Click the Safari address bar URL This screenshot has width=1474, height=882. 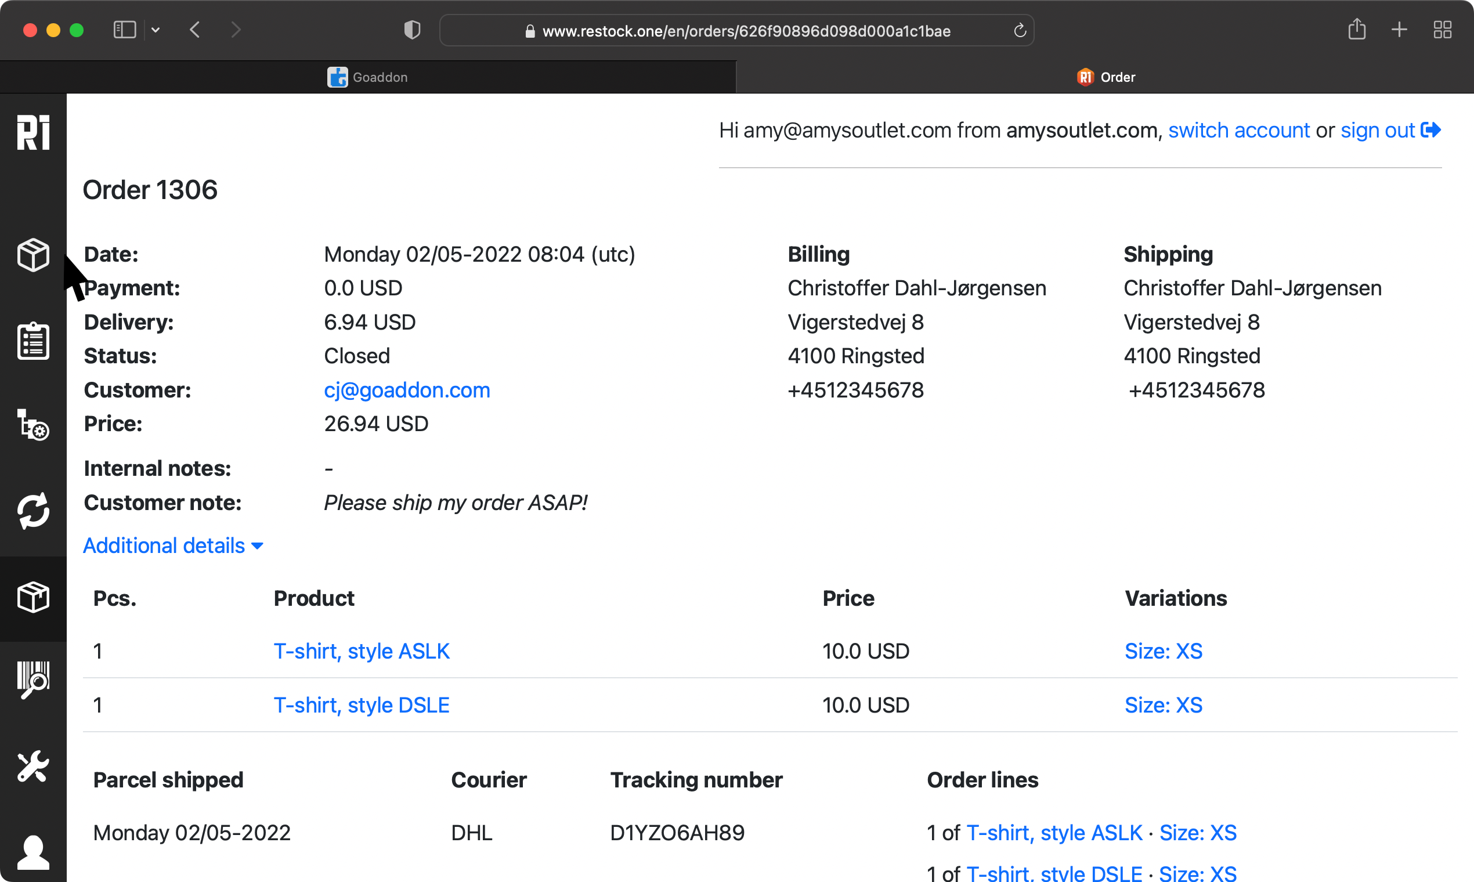(746, 31)
